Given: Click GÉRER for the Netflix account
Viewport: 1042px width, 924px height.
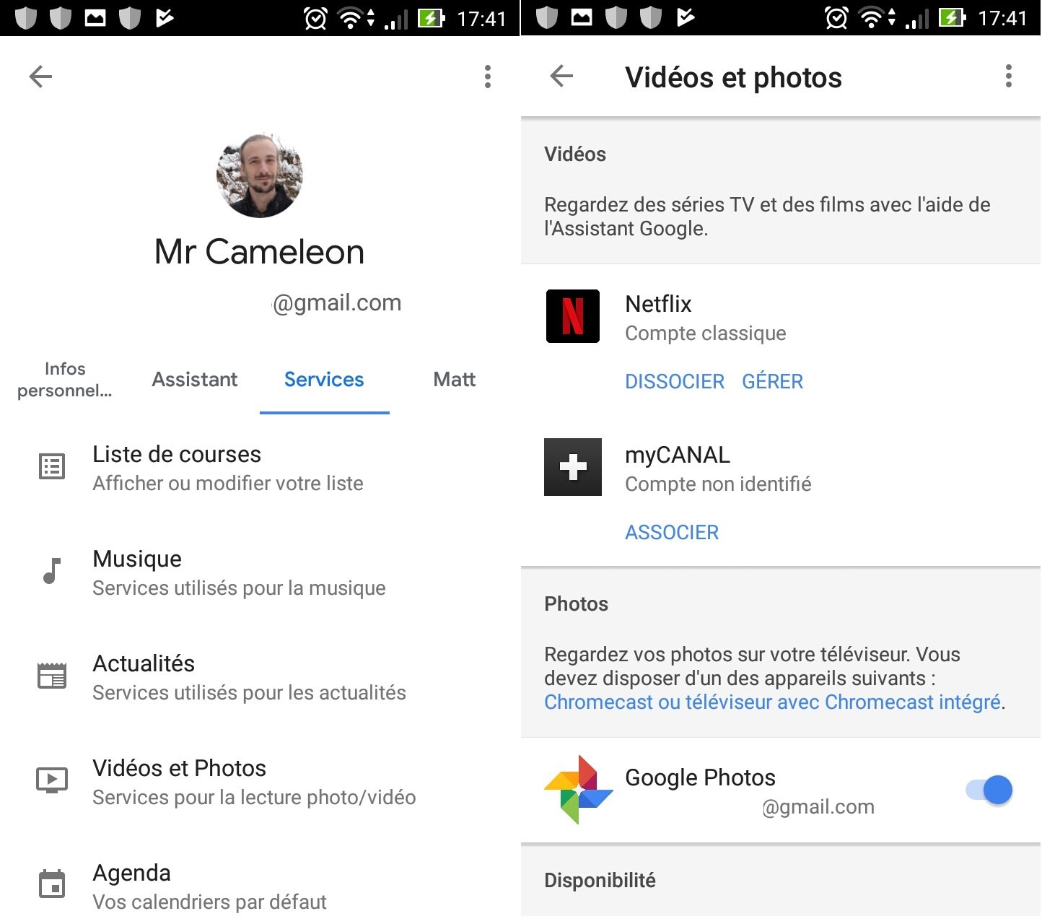Looking at the screenshot, I should point(772,381).
